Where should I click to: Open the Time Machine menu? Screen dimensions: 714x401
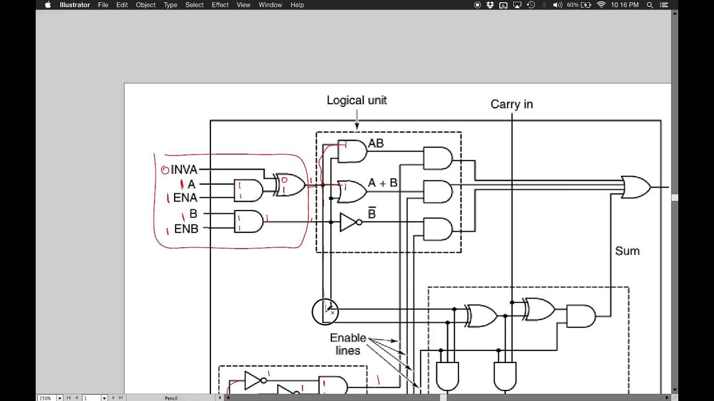click(531, 5)
